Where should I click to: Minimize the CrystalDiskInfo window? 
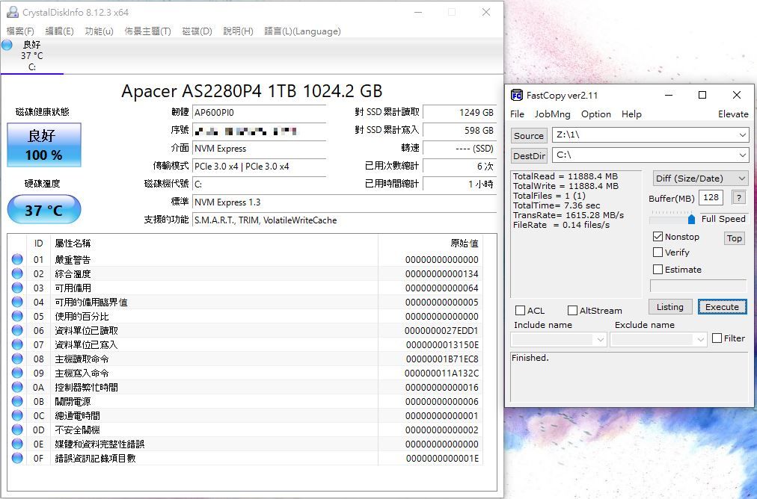coord(418,12)
